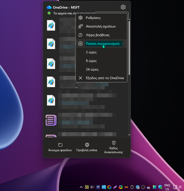Click the Google icon in system tray
Screen dimensions: 184x191
tap(109, 187)
